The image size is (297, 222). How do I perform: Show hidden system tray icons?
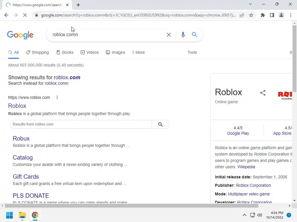[245, 215]
